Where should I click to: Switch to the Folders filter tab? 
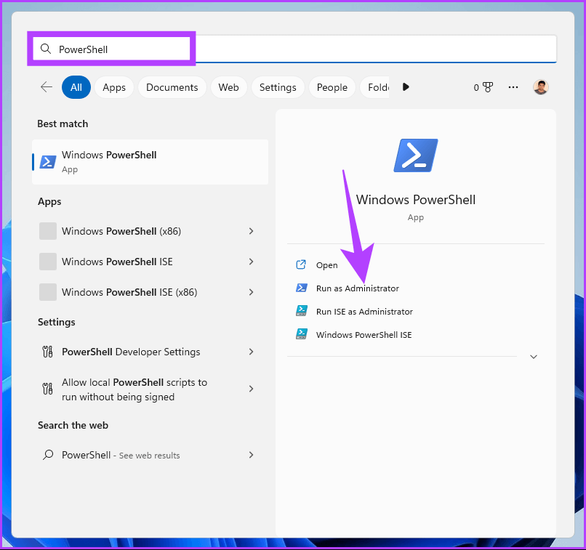pyautogui.click(x=374, y=87)
